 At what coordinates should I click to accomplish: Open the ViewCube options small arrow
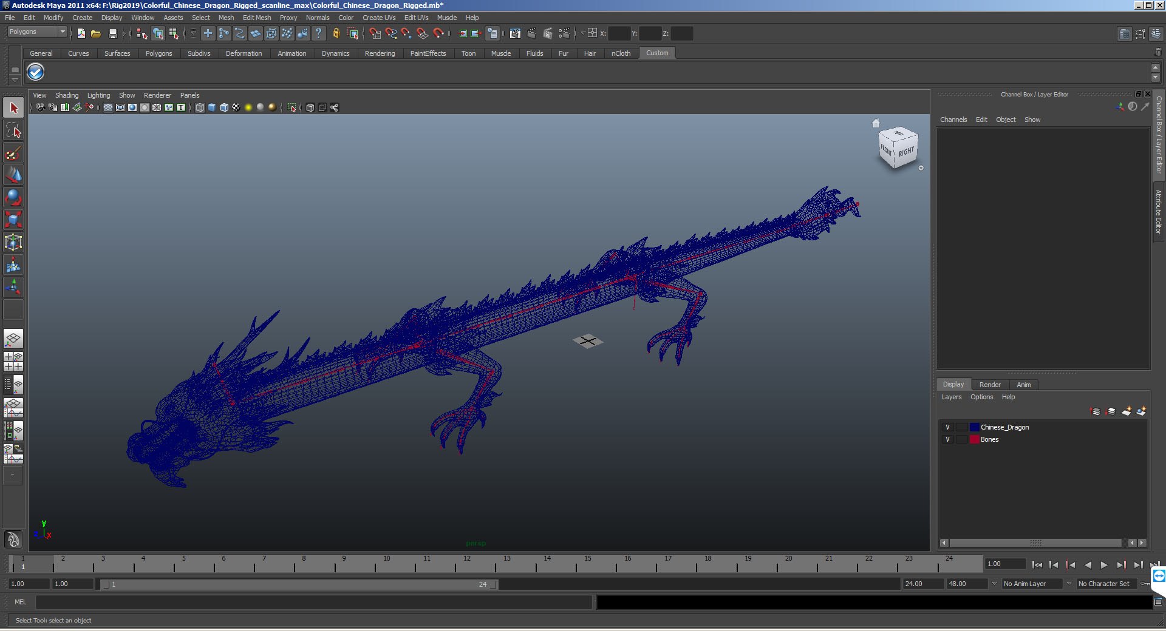(921, 168)
